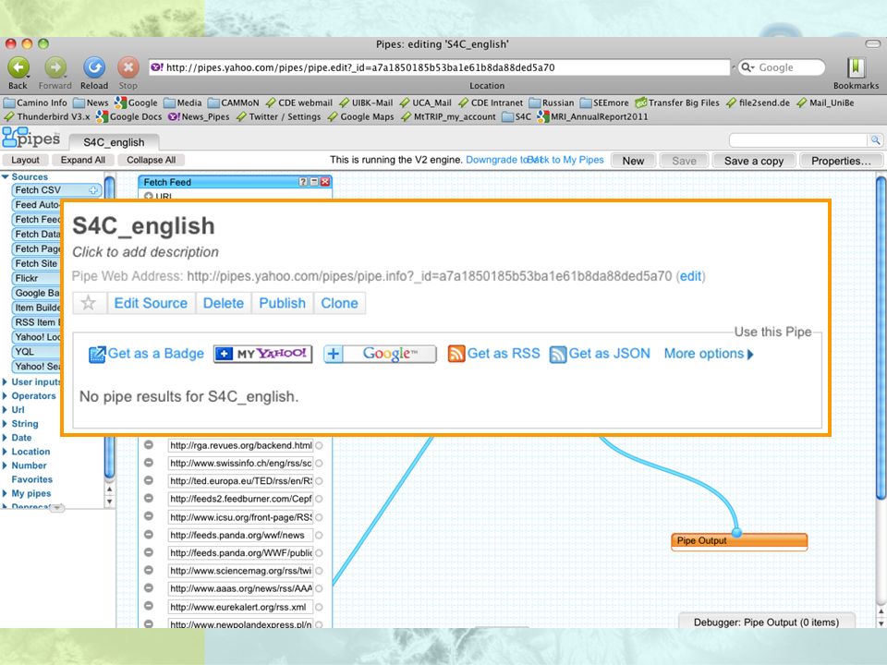Click the connector circle beside rga.revues.org URL
The height and width of the screenshot is (665, 887).
click(x=319, y=445)
